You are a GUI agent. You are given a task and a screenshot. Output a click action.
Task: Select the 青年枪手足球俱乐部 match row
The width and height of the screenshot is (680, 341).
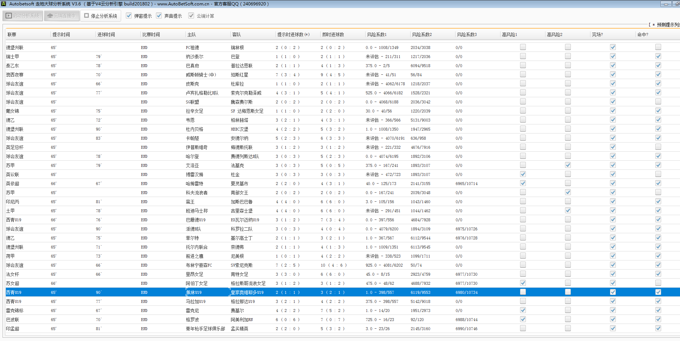(205, 329)
